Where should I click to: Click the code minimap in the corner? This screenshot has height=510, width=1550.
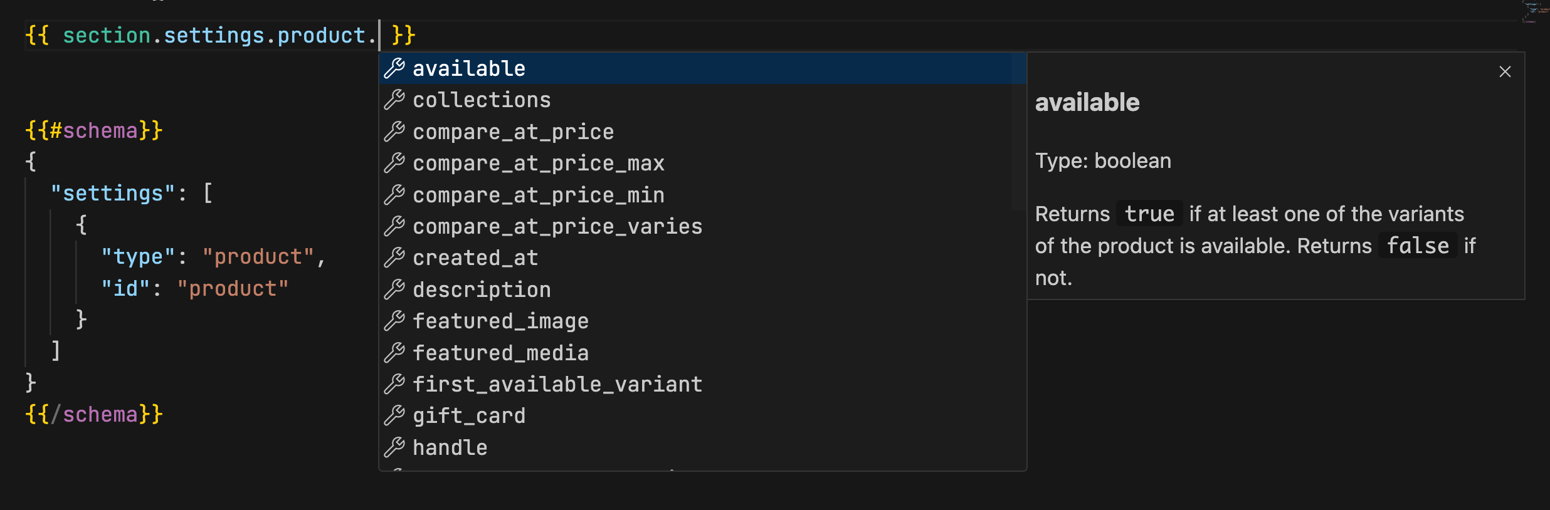1534,11
